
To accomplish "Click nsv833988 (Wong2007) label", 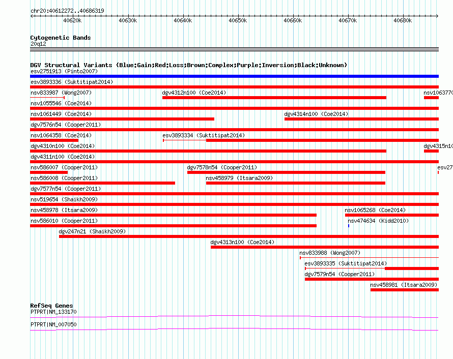I will coord(330,253).
